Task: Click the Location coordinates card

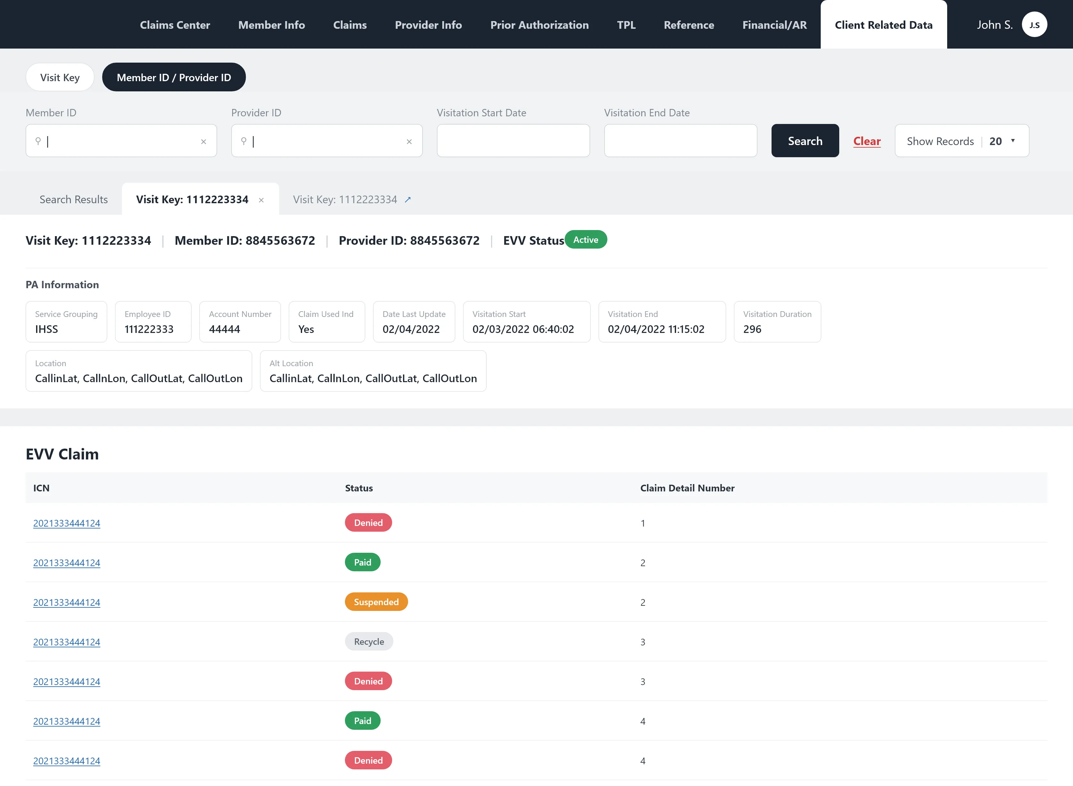Action: point(139,371)
